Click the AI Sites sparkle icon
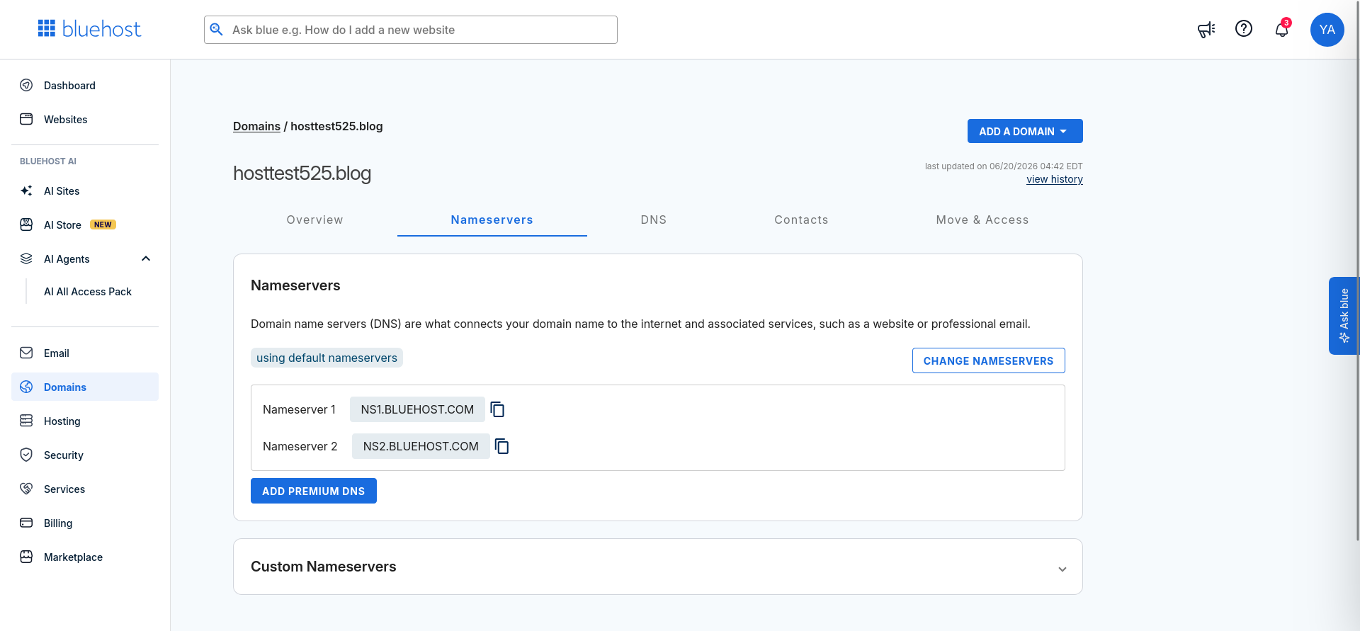 point(26,191)
